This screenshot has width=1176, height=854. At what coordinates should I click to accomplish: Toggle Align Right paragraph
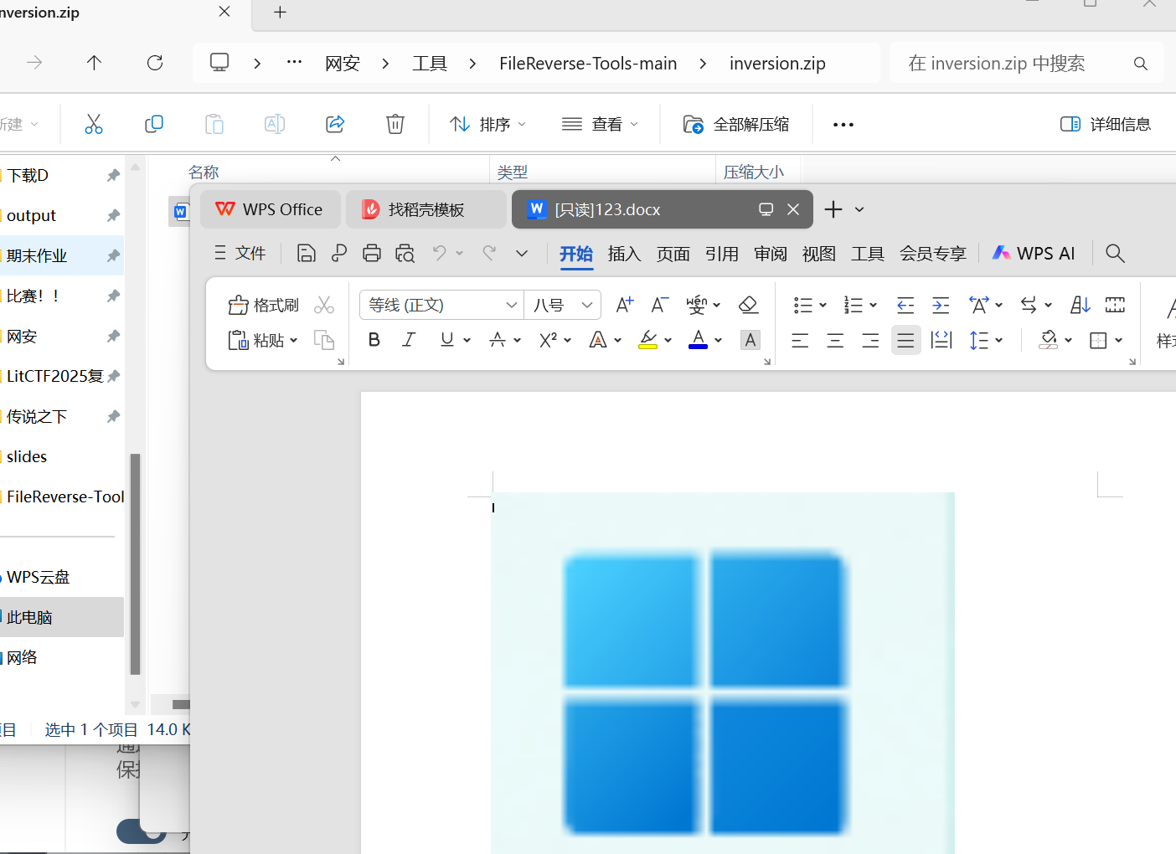coord(871,340)
